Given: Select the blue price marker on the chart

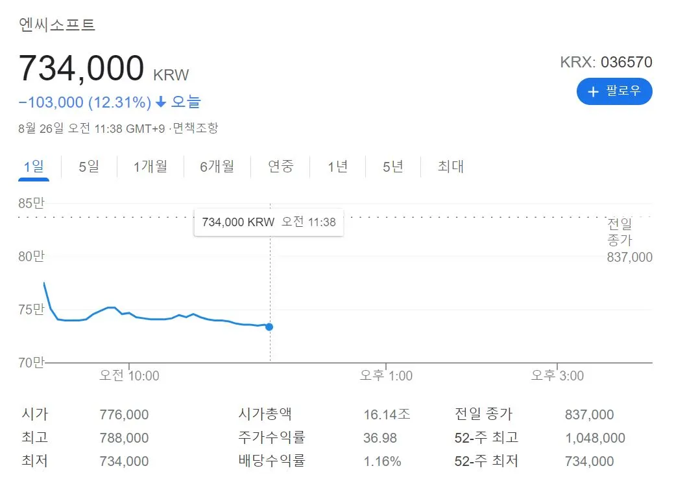Looking at the screenshot, I should (269, 327).
